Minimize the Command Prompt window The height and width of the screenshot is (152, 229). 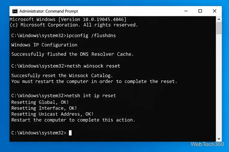click(x=186, y=11)
